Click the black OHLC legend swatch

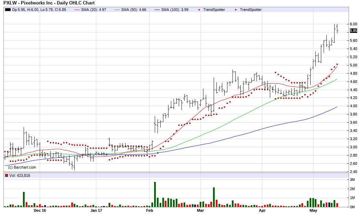tap(8, 10)
